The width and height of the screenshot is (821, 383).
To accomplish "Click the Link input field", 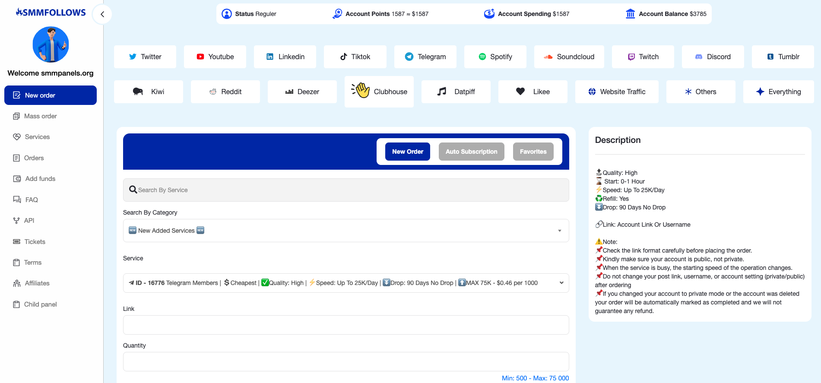I will click(x=346, y=325).
